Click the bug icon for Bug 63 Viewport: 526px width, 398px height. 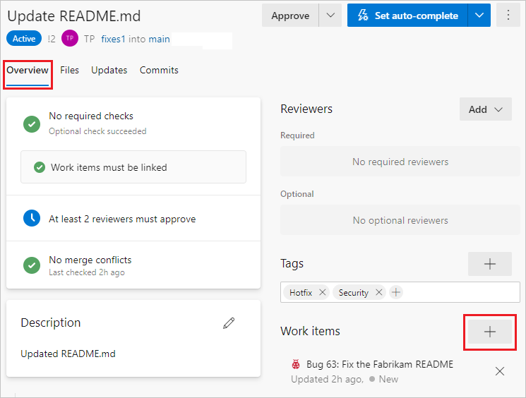[296, 365]
